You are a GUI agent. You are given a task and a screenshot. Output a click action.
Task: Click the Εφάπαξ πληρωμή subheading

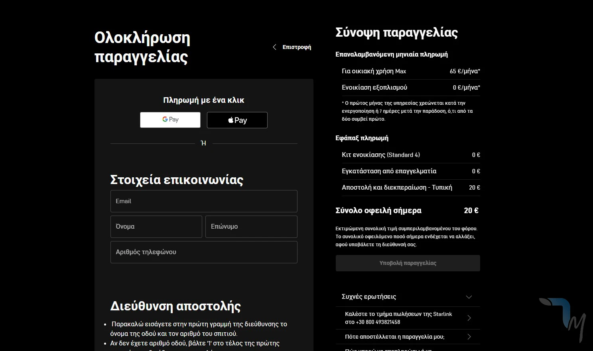[362, 138]
